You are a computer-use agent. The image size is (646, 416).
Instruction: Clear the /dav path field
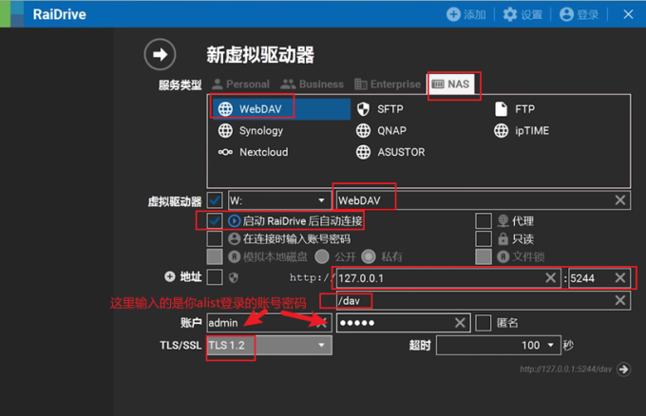pyautogui.click(x=620, y=300)
